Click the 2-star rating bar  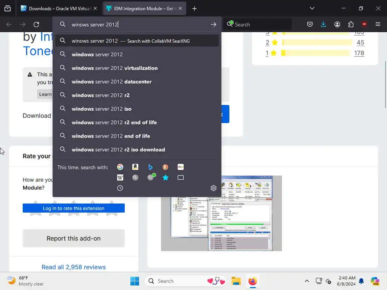(x=317, y=42)
